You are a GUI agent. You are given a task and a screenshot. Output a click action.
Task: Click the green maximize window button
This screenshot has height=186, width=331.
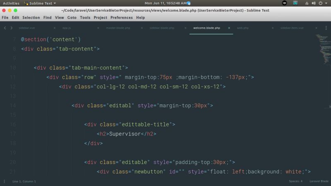coord(16,10)
